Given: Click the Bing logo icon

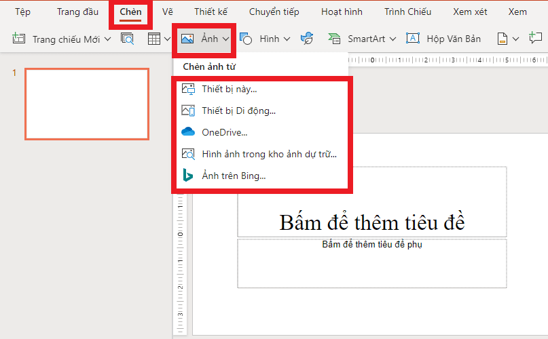Looking at the screenshot, I should coord(187,175).
